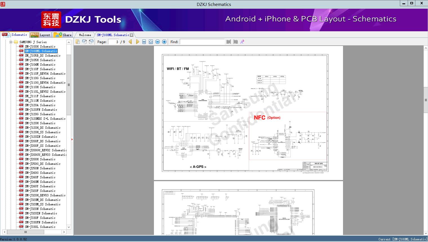This screenshot has width=428, height=242.
Task: Open SM-J100H Schematic in tree
Action: coord(40,46)
